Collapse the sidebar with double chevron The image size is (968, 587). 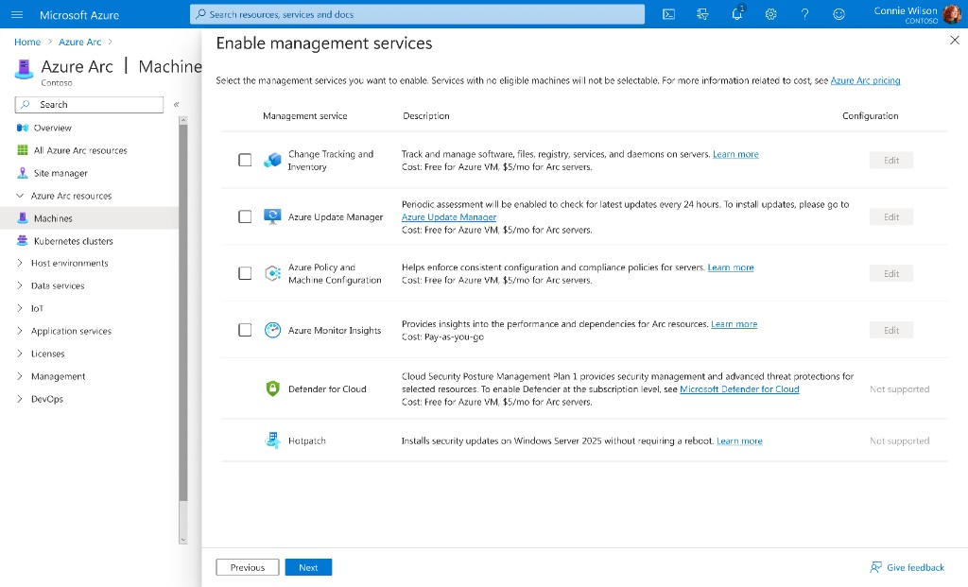(x=176, y=105)
